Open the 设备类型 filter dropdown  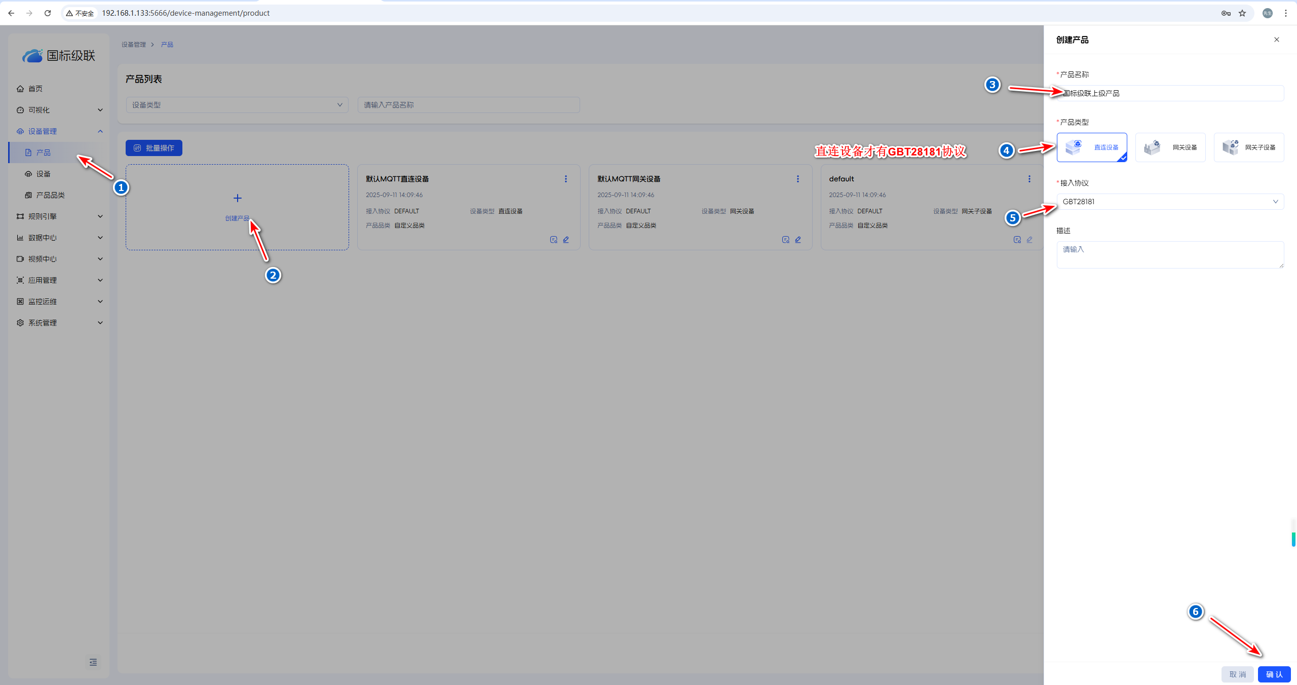[237, 105]
